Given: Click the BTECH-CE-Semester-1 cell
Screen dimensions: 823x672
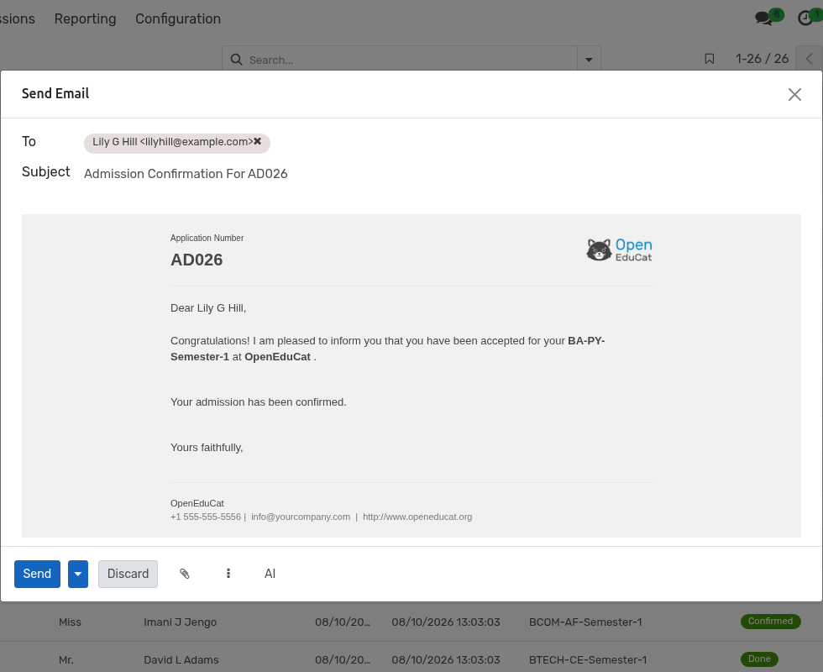Looking at the screenshot, I should [588, 660].
